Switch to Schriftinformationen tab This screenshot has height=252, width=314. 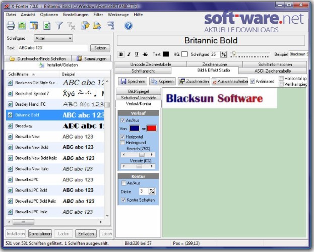(x=275, y=65)
